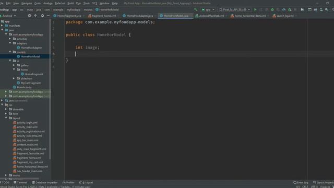
Task: Click the Debug app bug icon
Action: [x=272, y=9]
